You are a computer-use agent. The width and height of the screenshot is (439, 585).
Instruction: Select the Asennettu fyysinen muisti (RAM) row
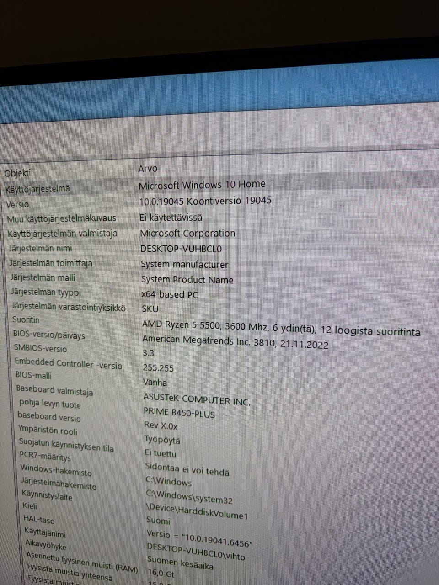tap(82, 562)
